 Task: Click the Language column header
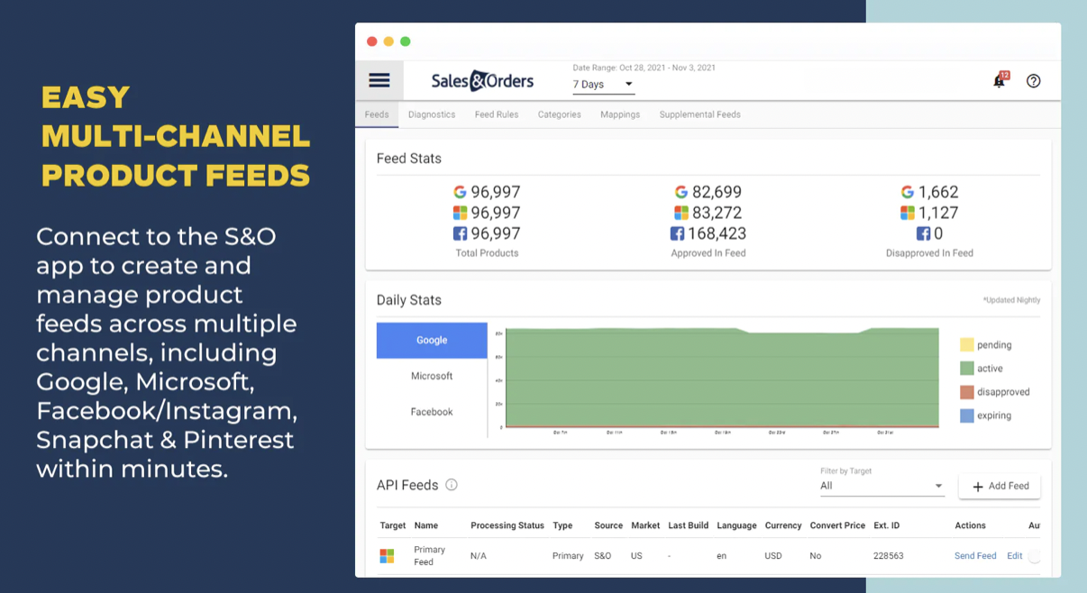click(x=736, y=525)
